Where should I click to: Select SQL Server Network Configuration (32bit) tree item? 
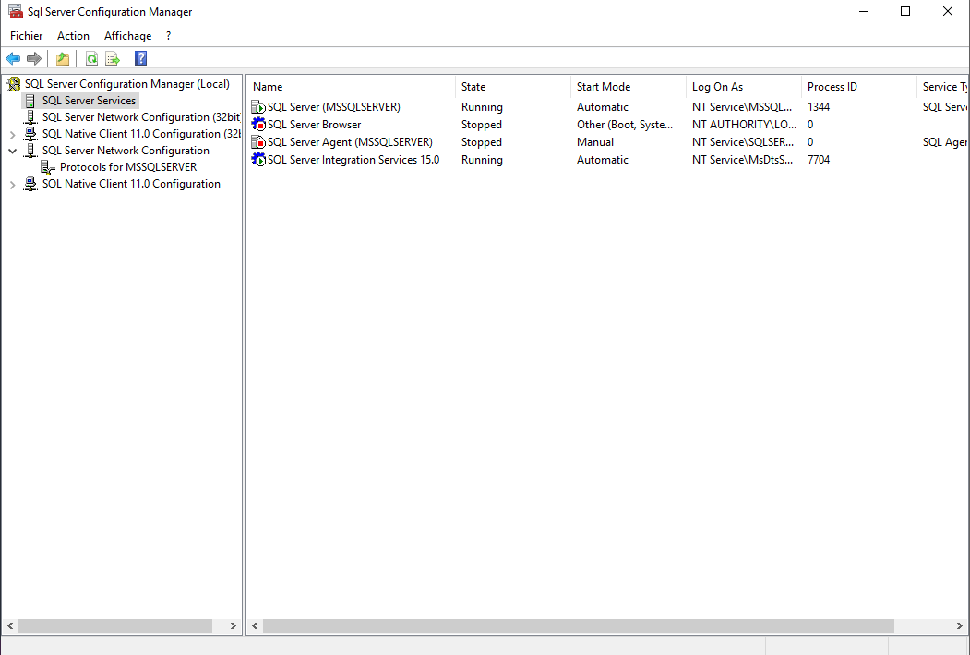click(x=141, y=117)
